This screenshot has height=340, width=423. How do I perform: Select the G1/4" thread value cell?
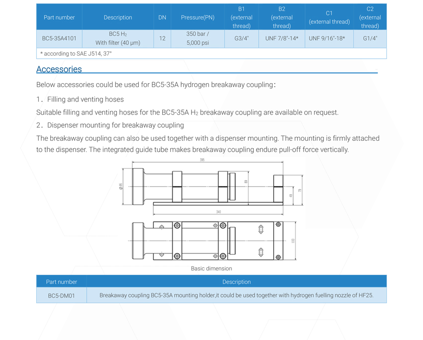pyautogui.click(x=370, y=38)
